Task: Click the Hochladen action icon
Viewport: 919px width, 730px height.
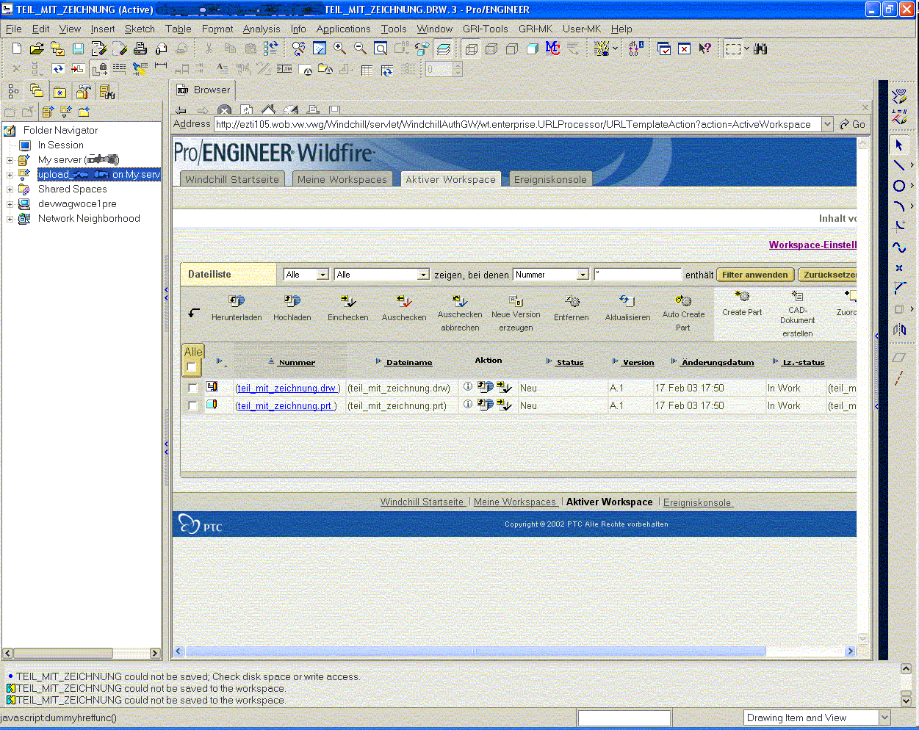Action: (292, 300)
